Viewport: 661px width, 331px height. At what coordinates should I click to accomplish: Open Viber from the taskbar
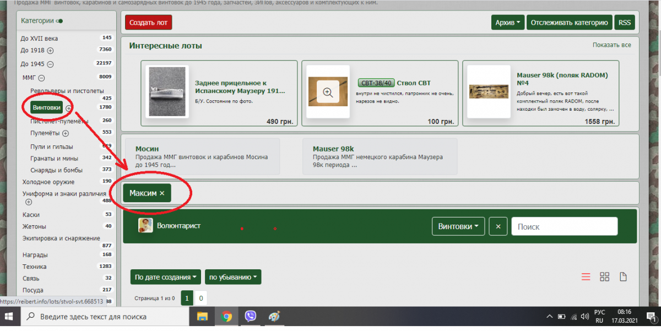(x=250, y=317)
